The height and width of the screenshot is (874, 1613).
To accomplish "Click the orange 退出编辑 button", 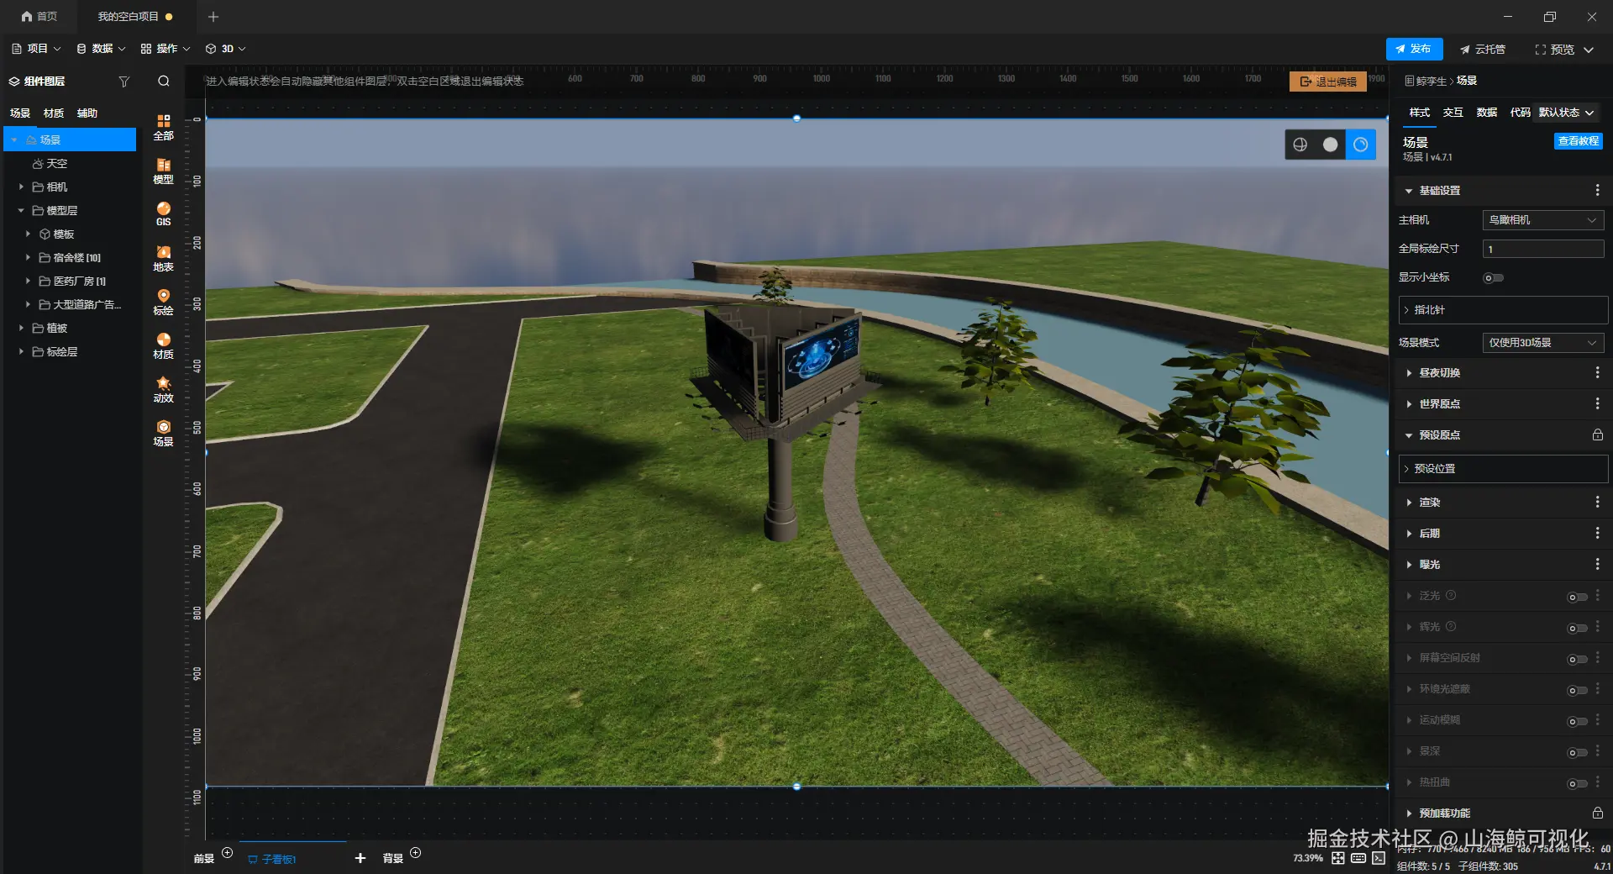I will [1328, 82].
